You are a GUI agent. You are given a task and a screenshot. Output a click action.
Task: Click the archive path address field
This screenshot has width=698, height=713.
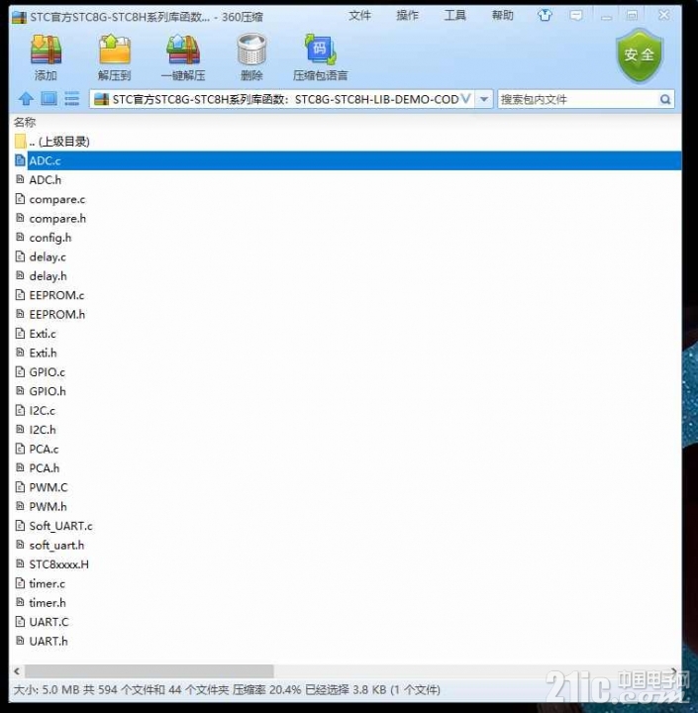pyautogui.click(x=282, y=99)
